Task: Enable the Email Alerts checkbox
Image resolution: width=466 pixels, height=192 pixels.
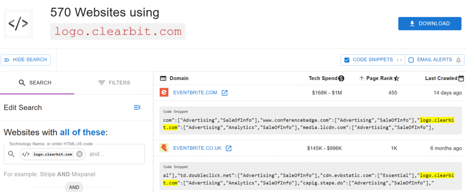Action: (x=411, y=60)
